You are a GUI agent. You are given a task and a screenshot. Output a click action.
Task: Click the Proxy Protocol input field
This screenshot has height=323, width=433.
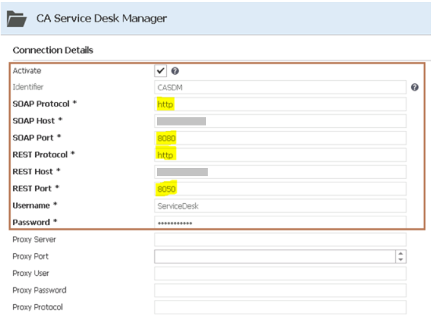point(281,307)
